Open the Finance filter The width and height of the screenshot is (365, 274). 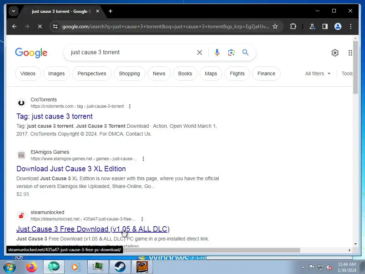pos(266,73)
